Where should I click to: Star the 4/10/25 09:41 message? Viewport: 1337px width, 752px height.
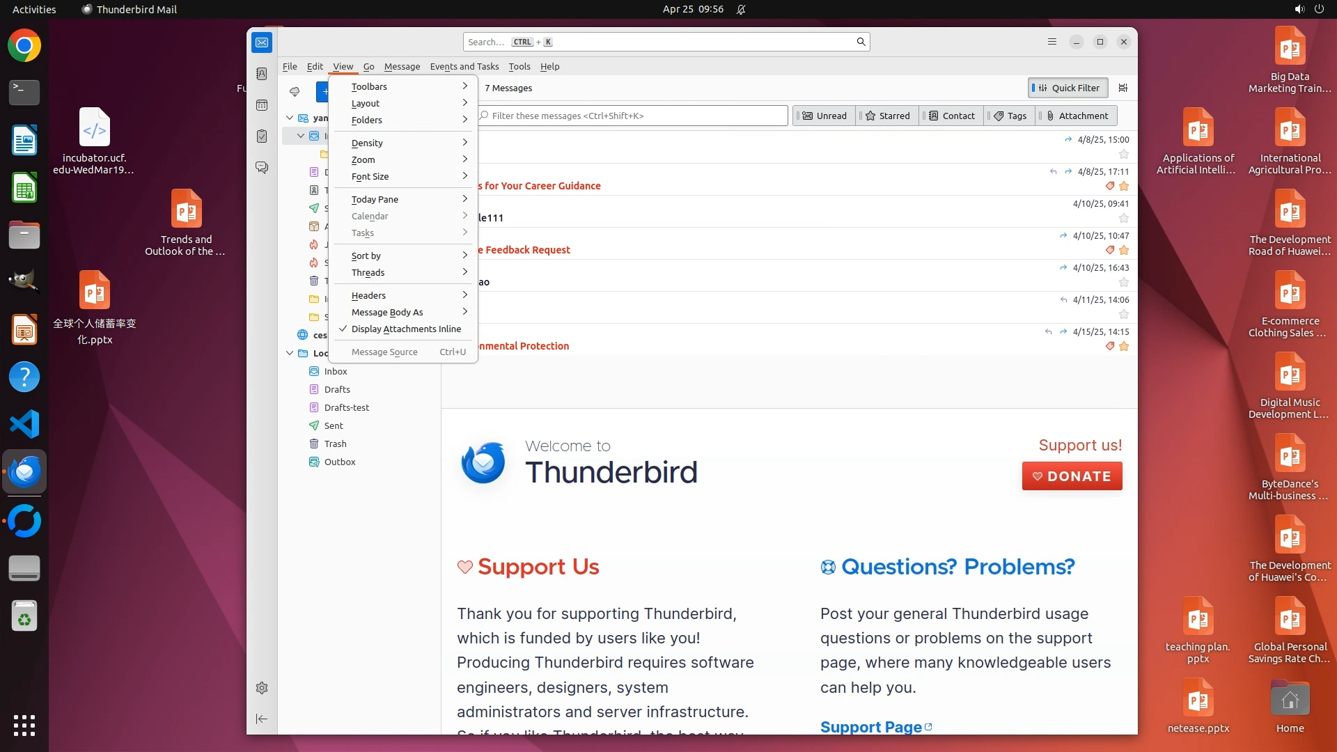pos(1123,218)
